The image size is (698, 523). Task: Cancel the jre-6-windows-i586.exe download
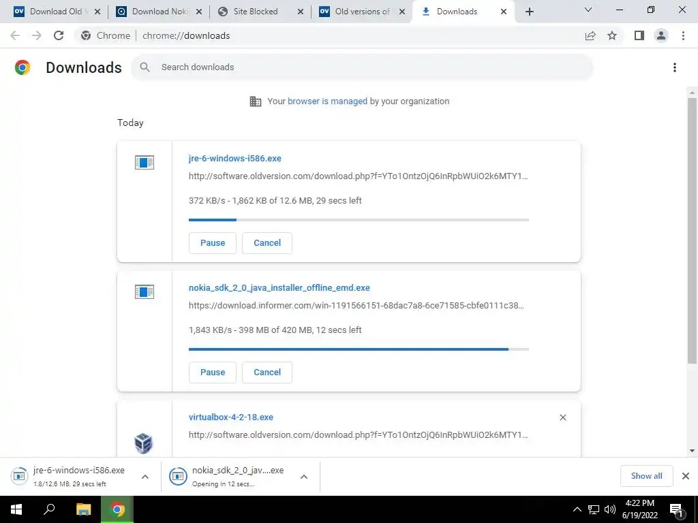(267, 243)
